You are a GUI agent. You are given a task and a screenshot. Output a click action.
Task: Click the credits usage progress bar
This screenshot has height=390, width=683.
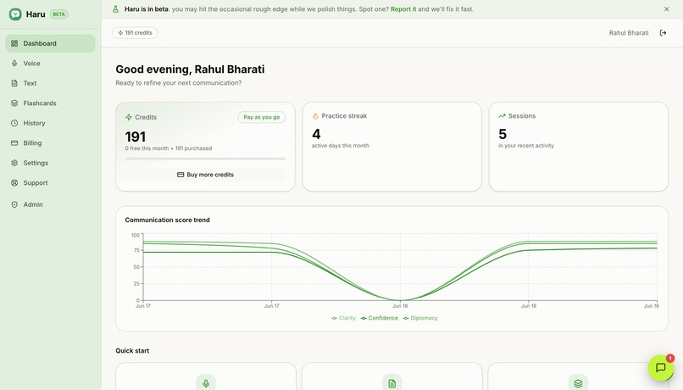click(x=205, y=159)
